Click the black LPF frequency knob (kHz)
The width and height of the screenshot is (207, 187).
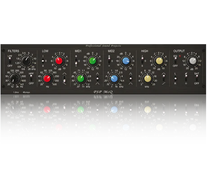26,61
